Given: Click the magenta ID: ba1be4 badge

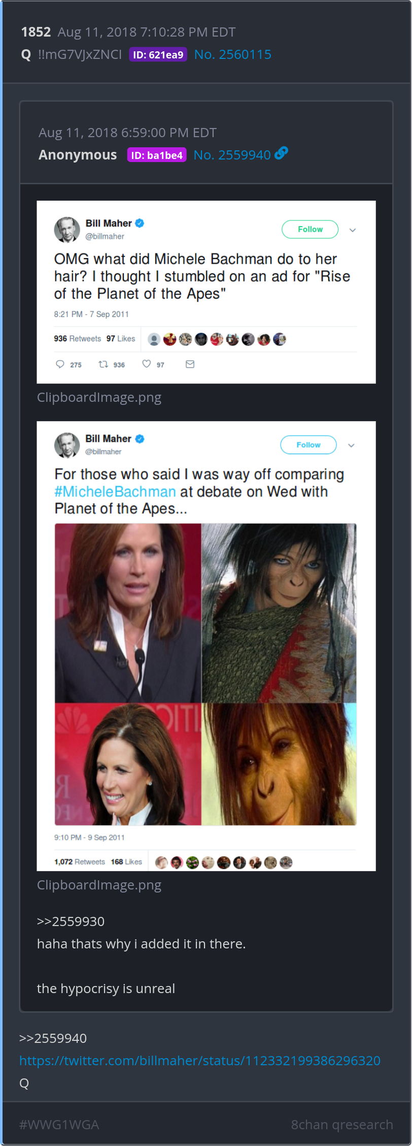Looking at the screenshot, I should (157, 155).
